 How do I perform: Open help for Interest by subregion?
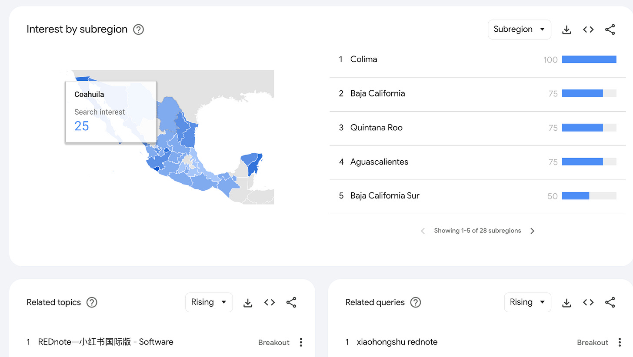[x=138, y=30]
